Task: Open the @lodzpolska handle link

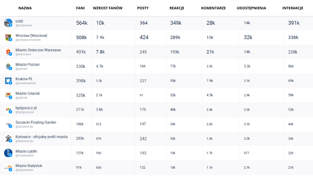Action: coord(23,25)
